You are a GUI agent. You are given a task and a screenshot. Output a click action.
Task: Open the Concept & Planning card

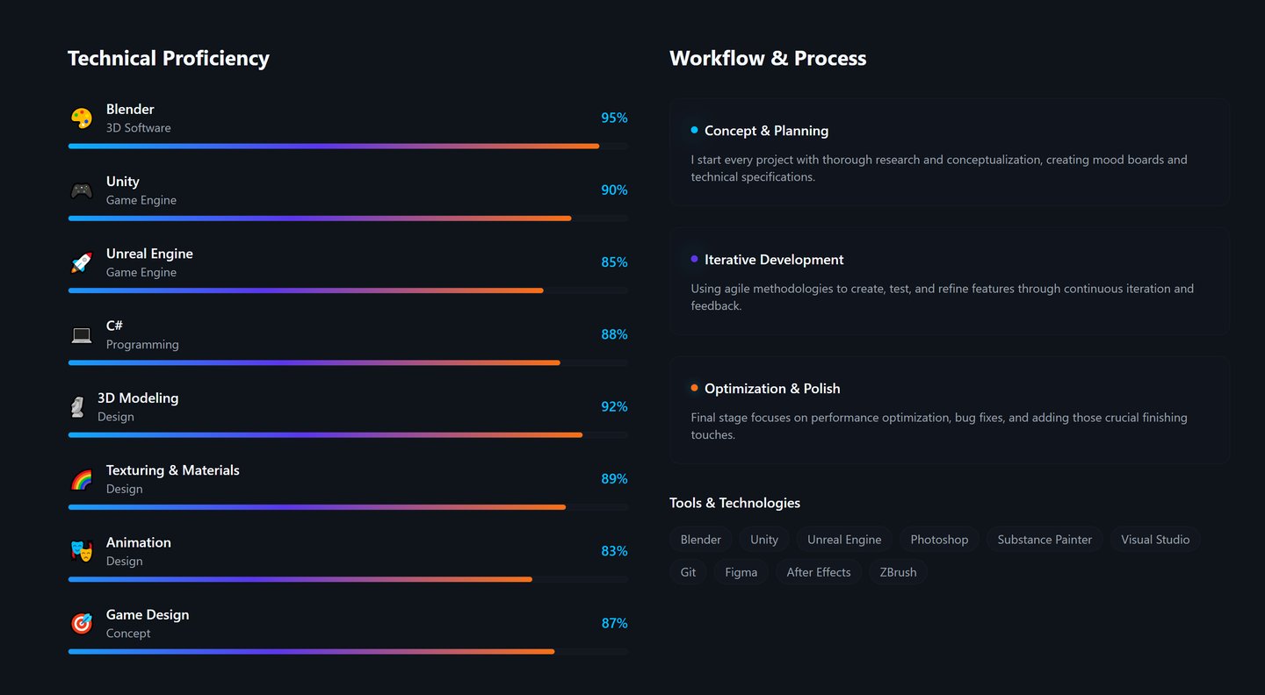pyautogui.click(x=949, y=152)
